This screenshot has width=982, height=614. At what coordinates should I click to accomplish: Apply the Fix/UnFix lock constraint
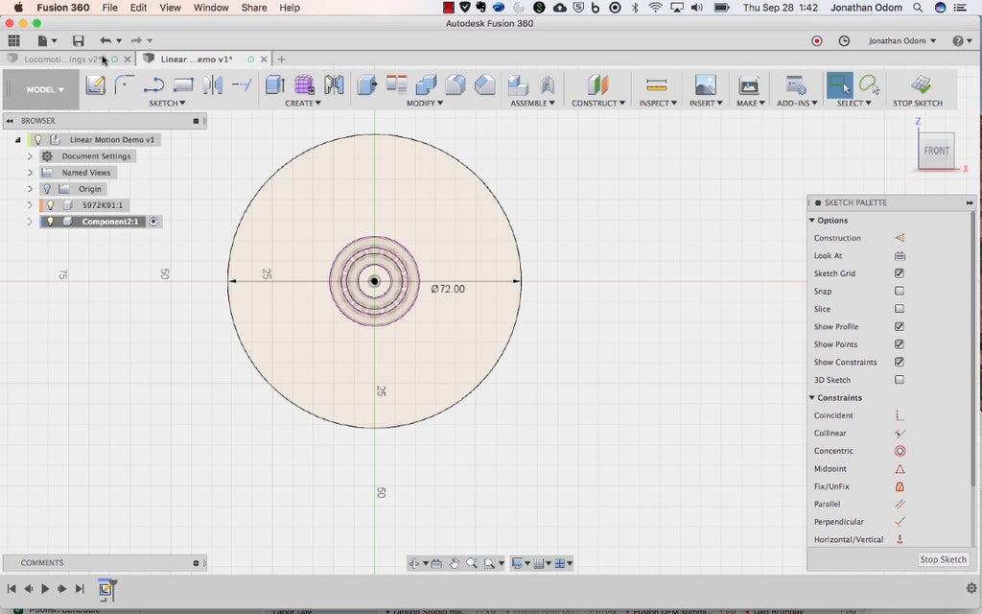tap(900, 486)
